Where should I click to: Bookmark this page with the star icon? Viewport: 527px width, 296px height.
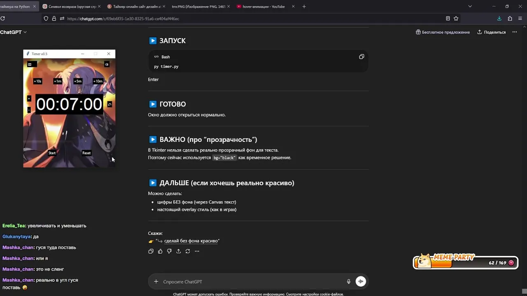pyautogui.click(x=456, y=18)
